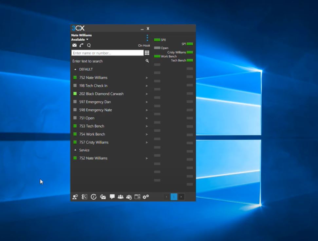The height and width of the screenshot is (241, 318).
Task: Toggle the Cristy Williams BLF indicator
Action: (190, 52)
